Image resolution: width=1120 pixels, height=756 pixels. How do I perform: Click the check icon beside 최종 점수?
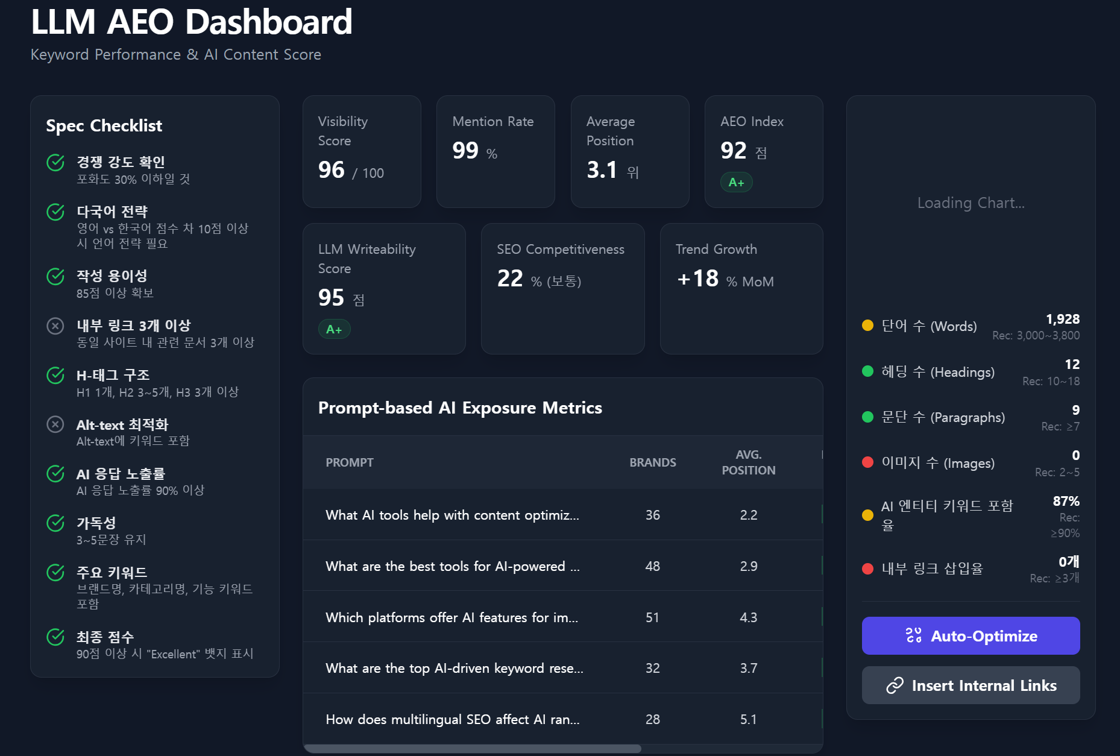(x=55, y=637)
